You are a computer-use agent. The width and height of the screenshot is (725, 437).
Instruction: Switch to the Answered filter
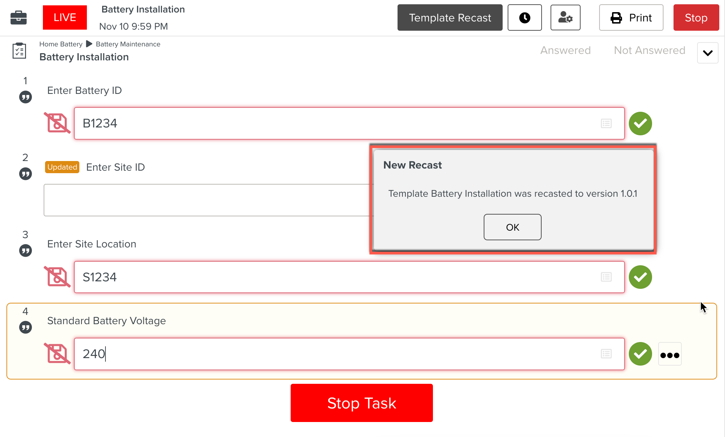(565, 50)
